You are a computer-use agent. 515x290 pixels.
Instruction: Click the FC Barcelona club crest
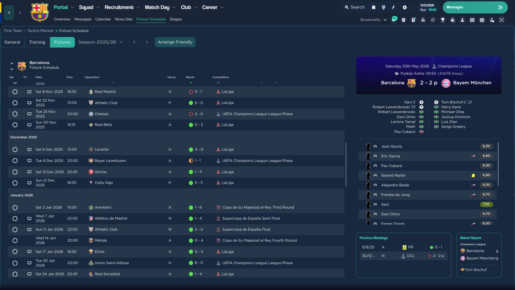click(x=39, y=12)
